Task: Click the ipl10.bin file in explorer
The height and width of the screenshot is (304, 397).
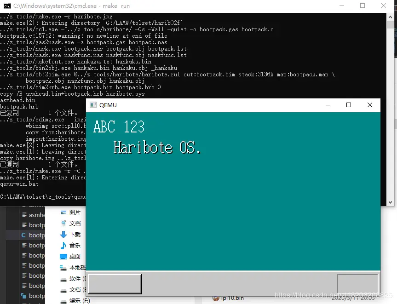Action: click(228, 298)
